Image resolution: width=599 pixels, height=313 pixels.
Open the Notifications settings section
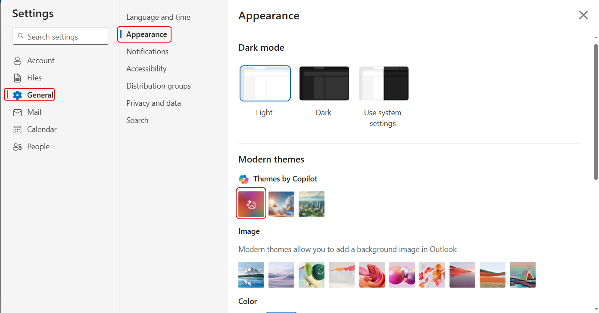pos(147,52)
